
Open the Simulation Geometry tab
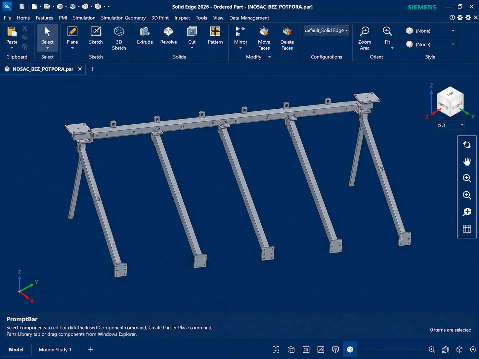click(123, 18)
